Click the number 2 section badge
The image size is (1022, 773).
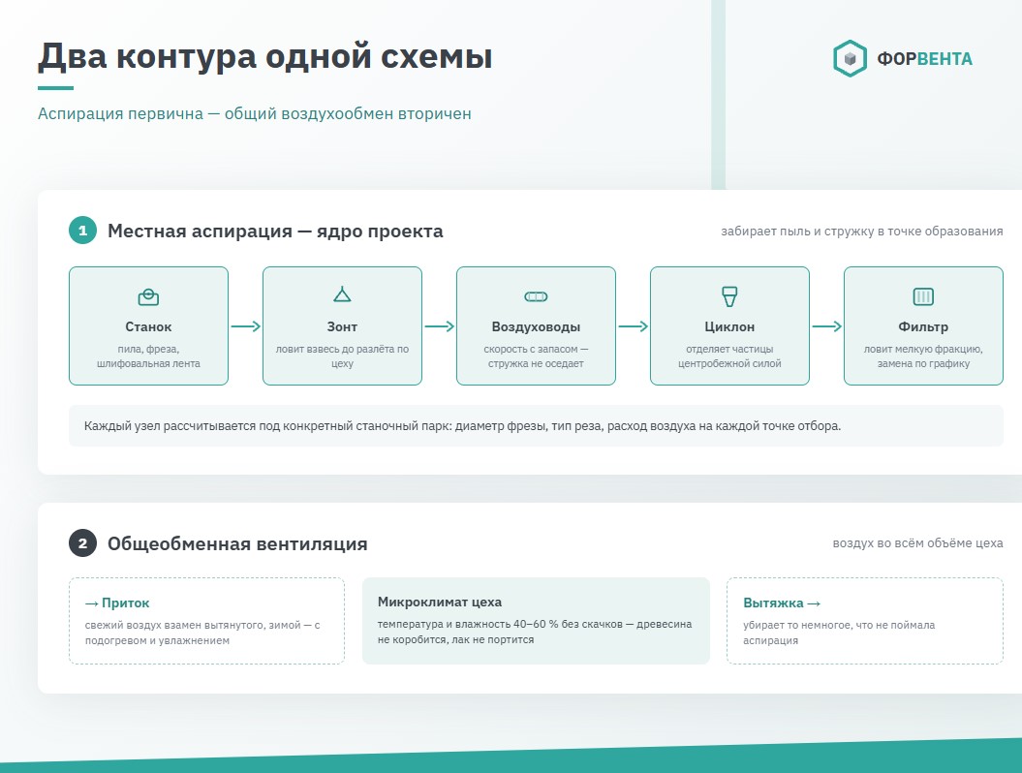(x=82, y=542)
